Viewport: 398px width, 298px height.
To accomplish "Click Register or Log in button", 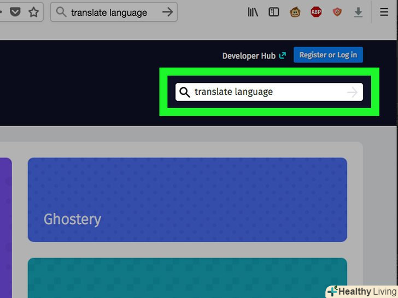I will [328, 55].
